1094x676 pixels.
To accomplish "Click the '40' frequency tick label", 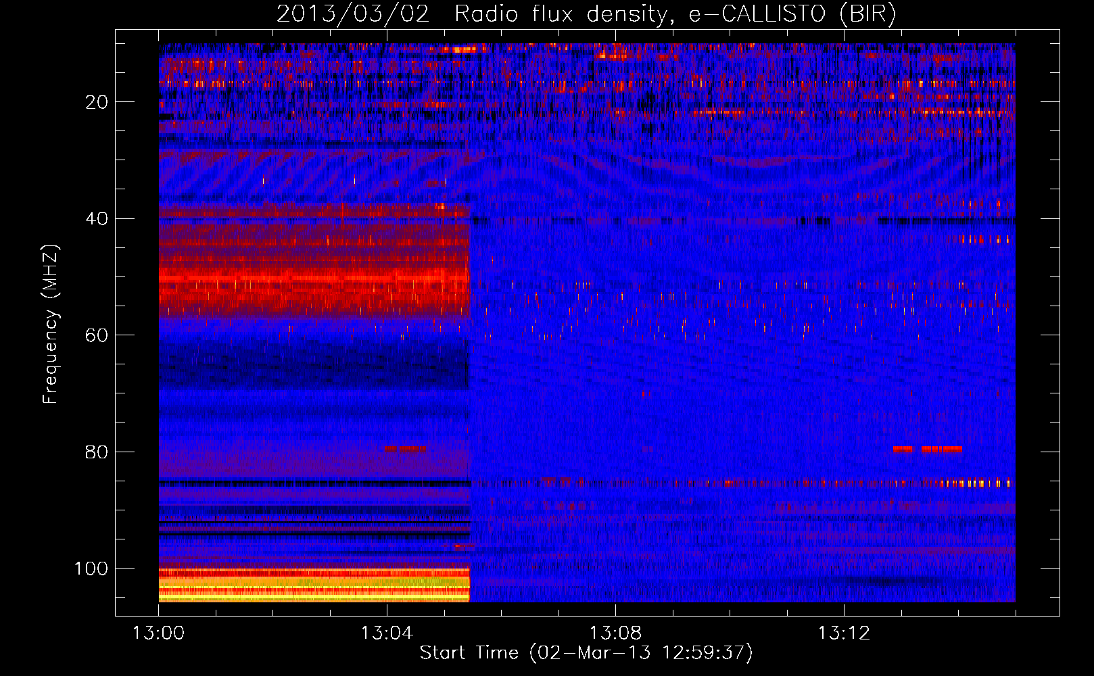I will 97,219.
